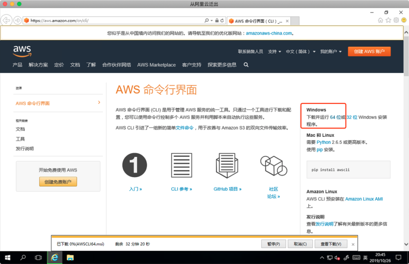Close the download notification bar
This screenshot has height=264, width=409.
point(353,244)
